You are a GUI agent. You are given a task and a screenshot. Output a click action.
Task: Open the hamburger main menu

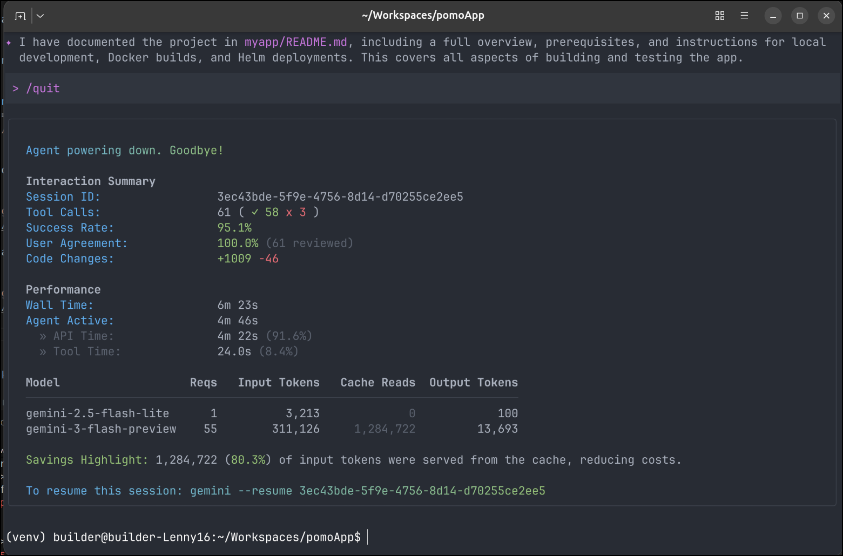coord(744,16)
